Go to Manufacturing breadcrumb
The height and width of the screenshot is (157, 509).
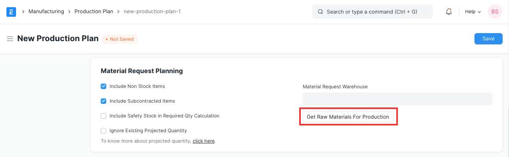pos(46,12)
